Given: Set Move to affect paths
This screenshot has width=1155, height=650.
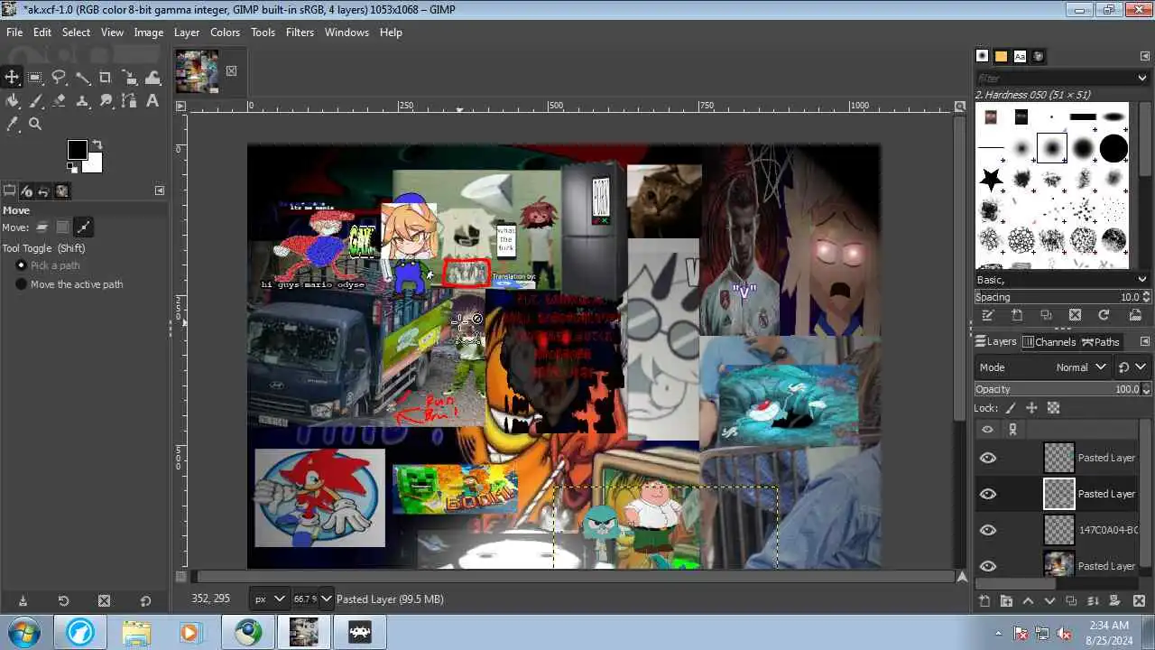Looking at the screenshot, I should (83, 227).
